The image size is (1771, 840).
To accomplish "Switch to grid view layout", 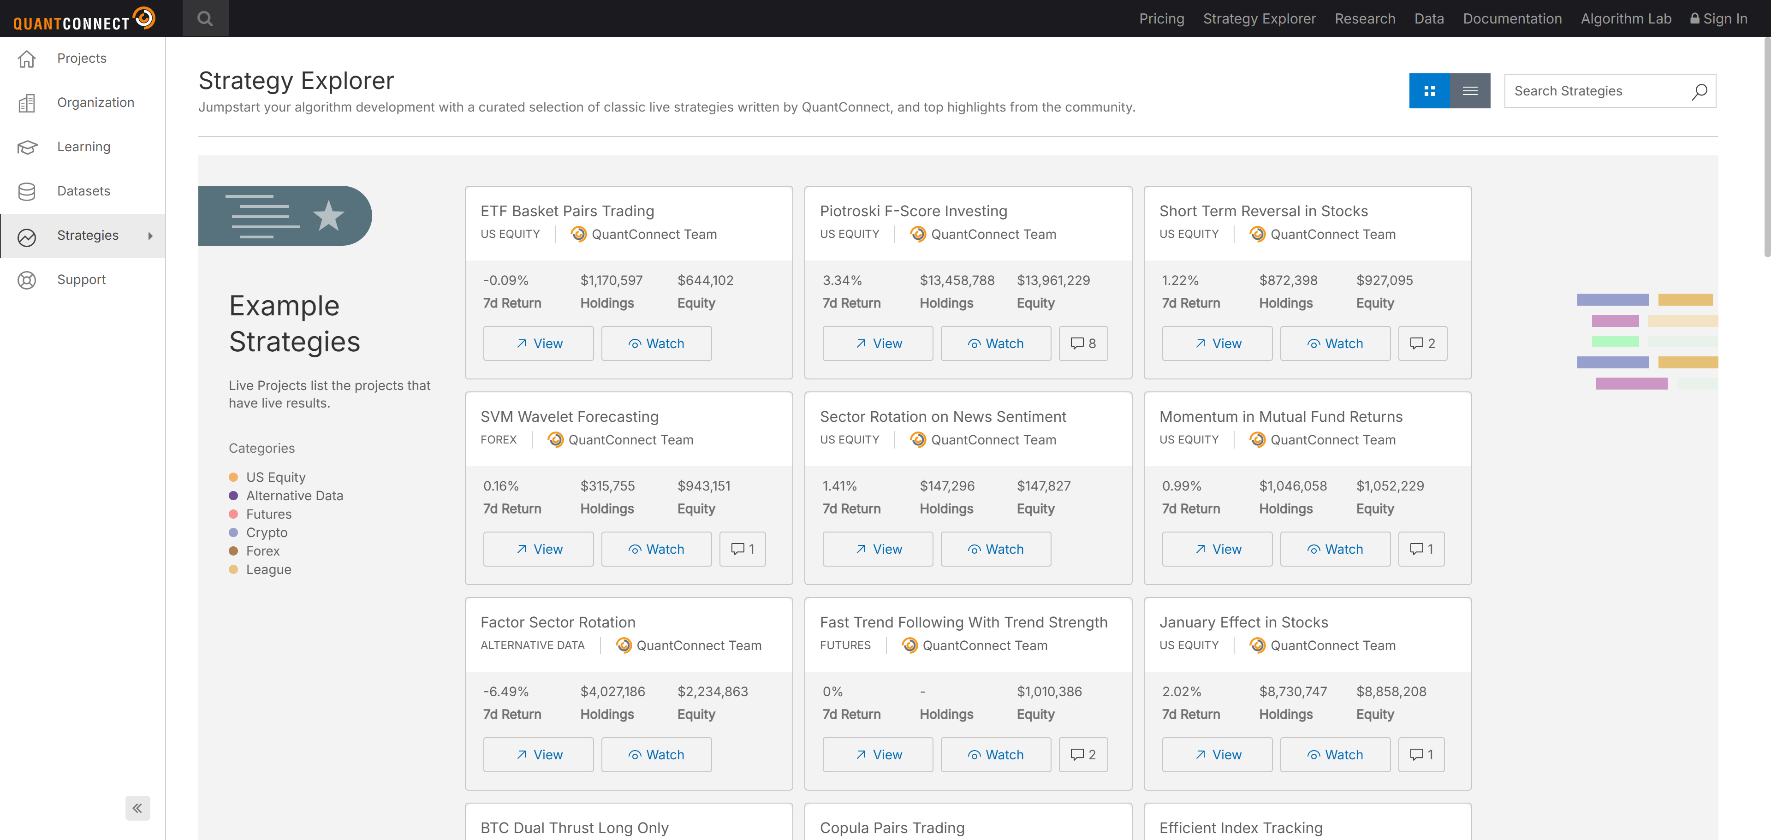I will pos(1429,91).
